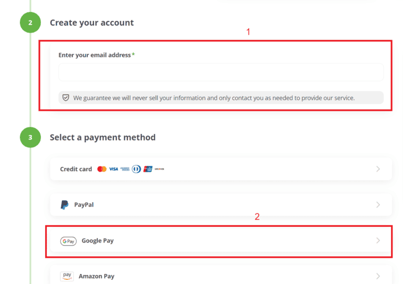The height and width of the screenshot is (284, 403).
Task: Expand the PayPal option arrow
Action: tap(378, 205)
